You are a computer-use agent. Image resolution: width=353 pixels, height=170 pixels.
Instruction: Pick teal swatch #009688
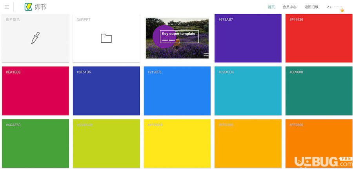click(x=319, y=91)
